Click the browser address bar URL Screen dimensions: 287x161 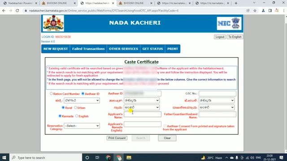(x=104, y=11)
